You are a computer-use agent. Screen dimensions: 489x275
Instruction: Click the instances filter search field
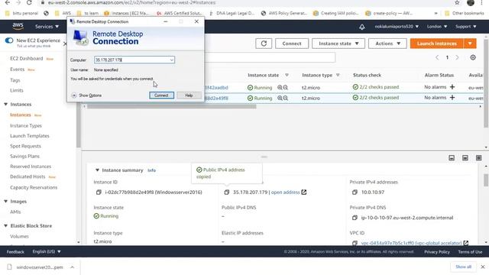pos(270,57)
